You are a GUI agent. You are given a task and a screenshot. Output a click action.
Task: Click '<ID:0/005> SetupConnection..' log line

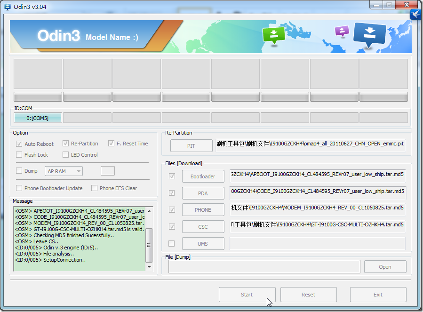coord(50,260)
